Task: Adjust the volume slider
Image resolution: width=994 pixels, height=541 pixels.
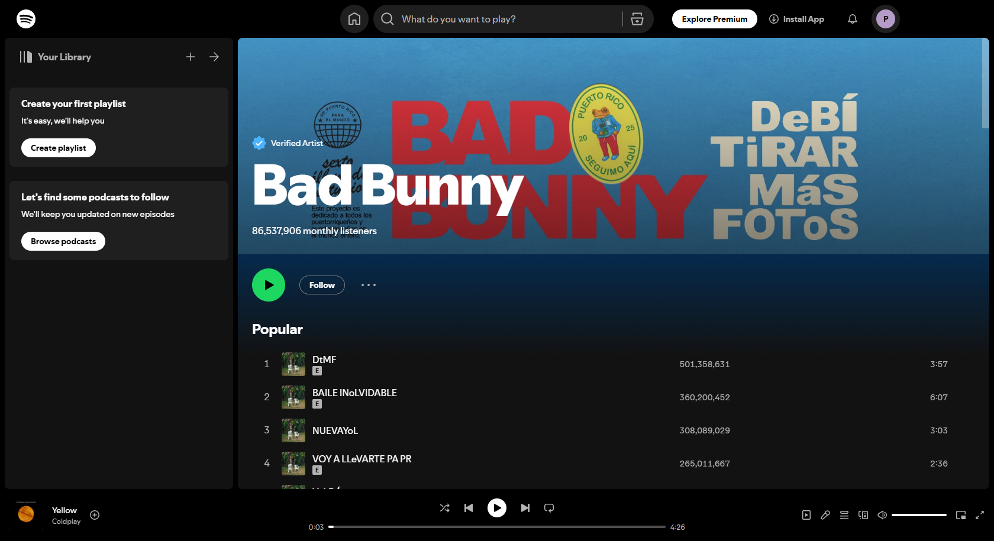Action: pyautogui.click(x=920, y=514)
